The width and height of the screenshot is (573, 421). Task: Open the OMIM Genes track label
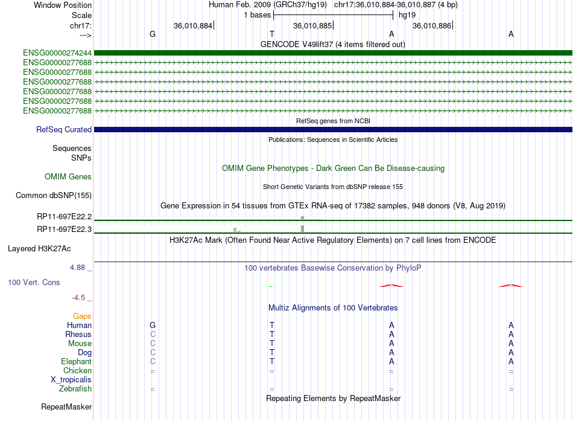point(68,176)
